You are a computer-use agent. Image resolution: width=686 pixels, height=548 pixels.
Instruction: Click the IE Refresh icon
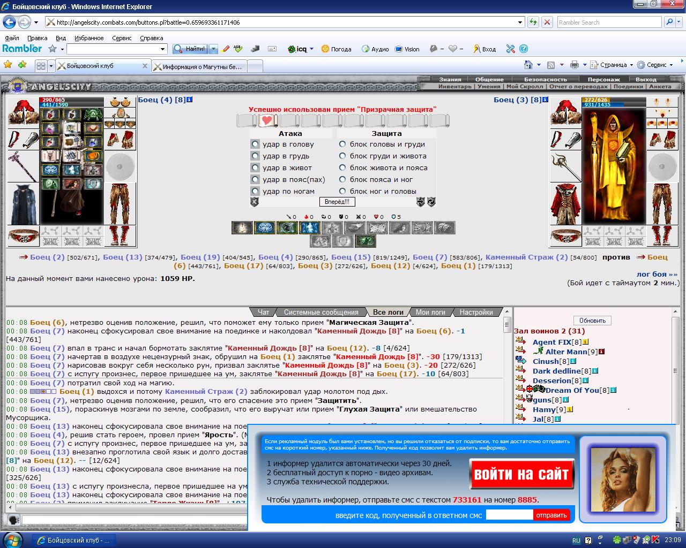[x=533, y=22]
